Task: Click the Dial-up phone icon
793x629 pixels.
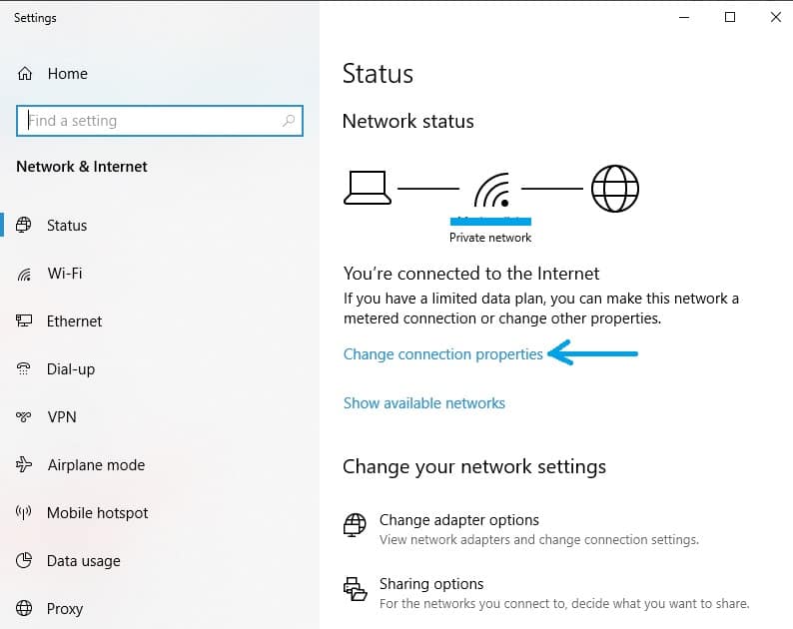Action: pyautogui.click(x=25, y=369)
